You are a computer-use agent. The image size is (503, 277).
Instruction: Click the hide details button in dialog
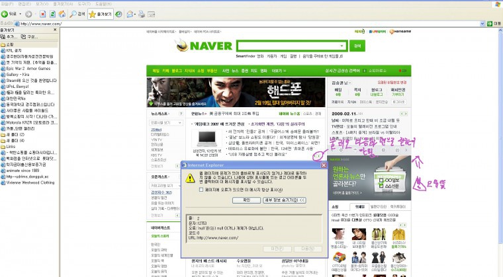(285, 200)
